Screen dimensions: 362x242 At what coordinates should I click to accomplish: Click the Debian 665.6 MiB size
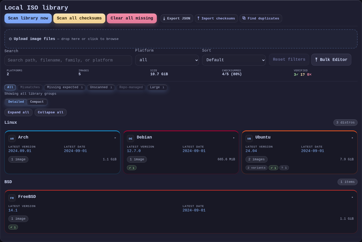(226, 160)
